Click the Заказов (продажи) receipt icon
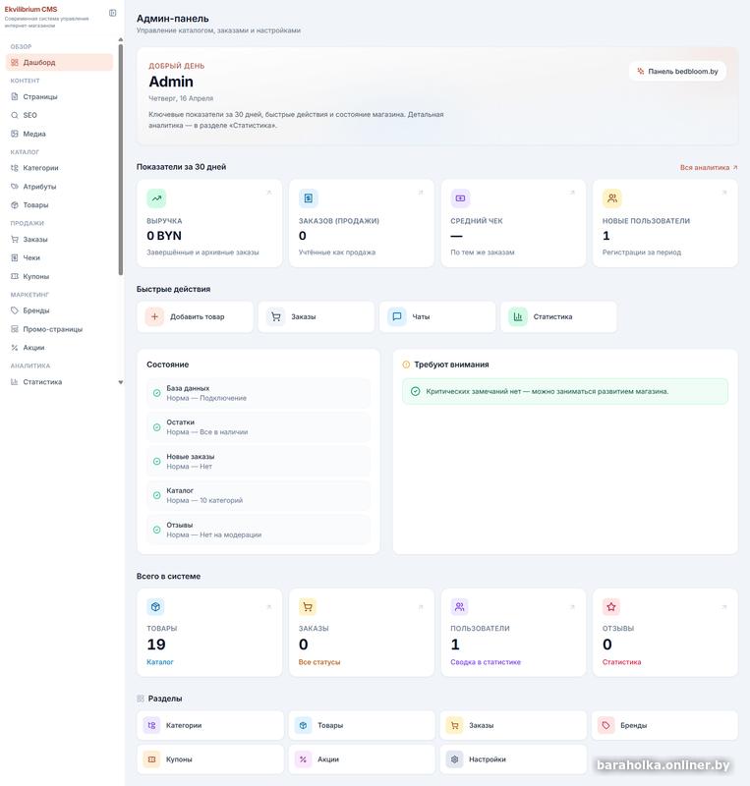The width and height of the screenshot is (750, 786). (308, 198)
